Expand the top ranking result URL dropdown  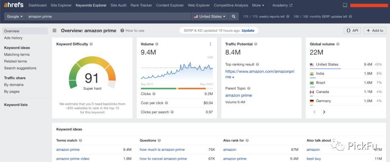pyautogui.click(x=233, y=78)
